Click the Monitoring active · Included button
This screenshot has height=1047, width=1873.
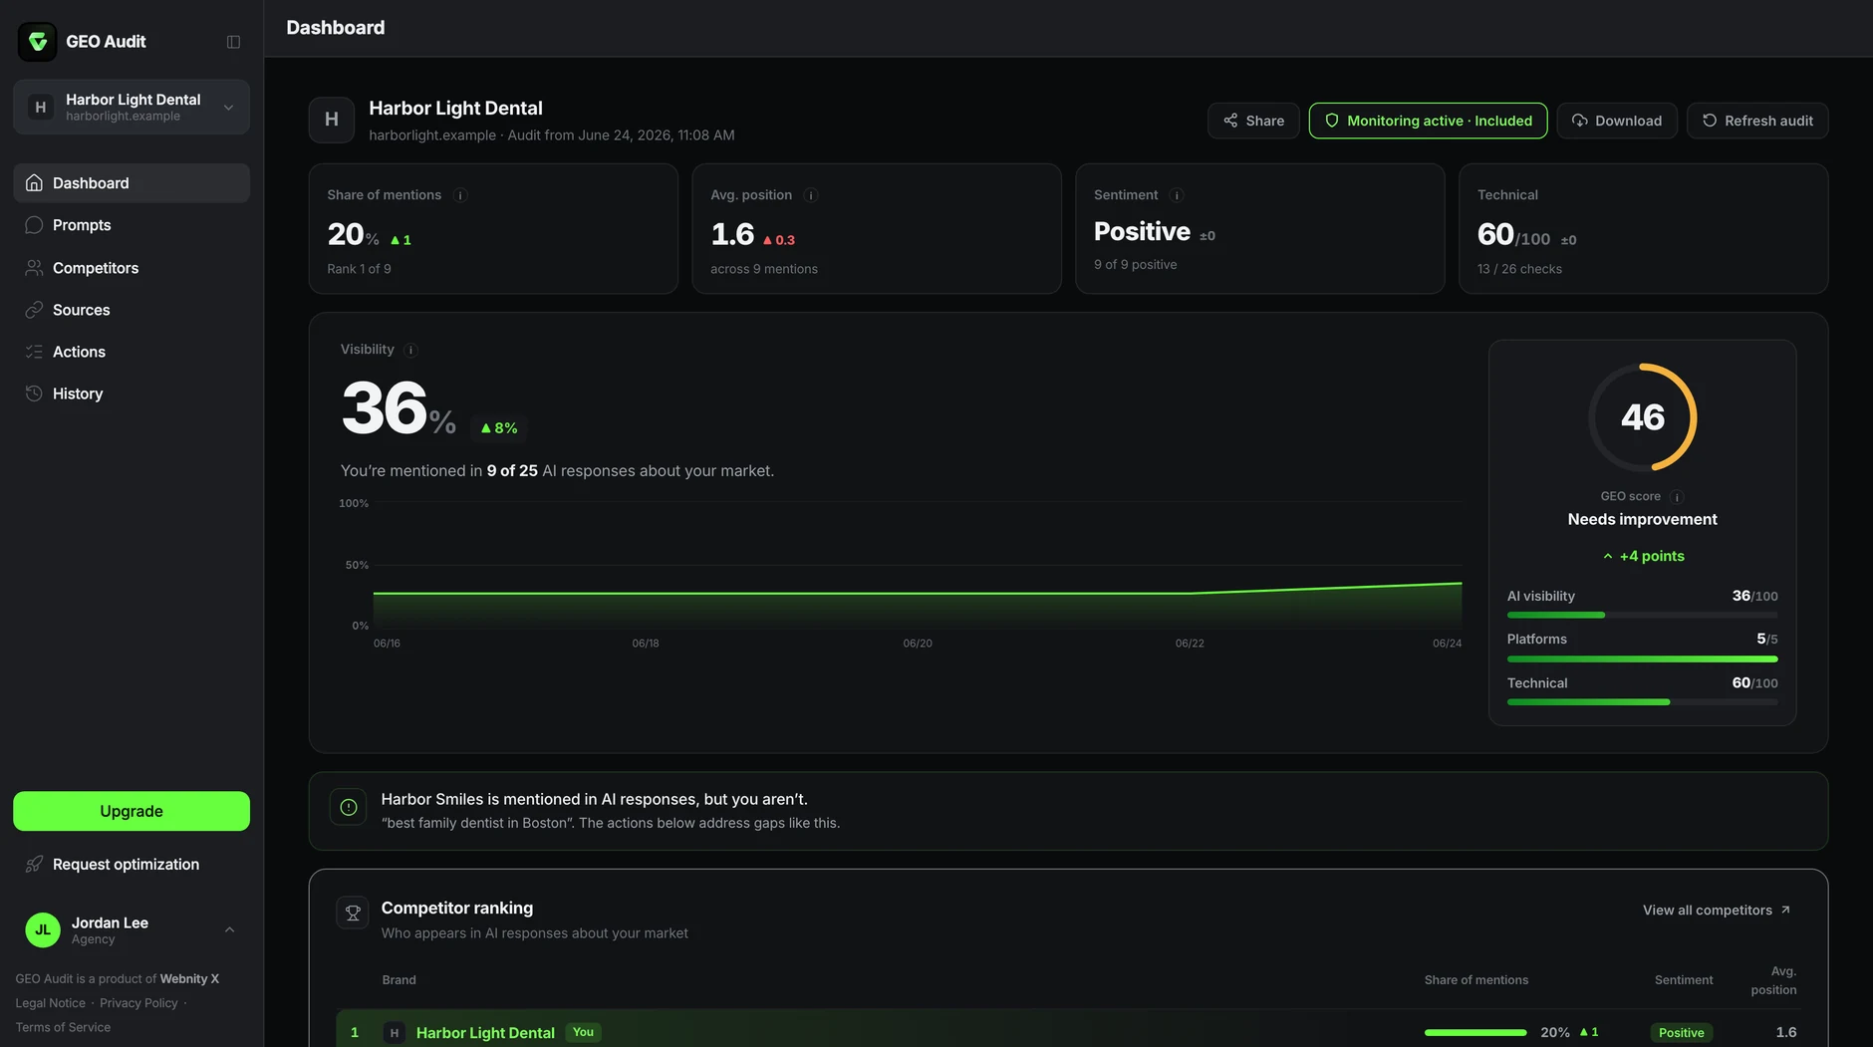pyautogui.click(x=1428, y=121)
